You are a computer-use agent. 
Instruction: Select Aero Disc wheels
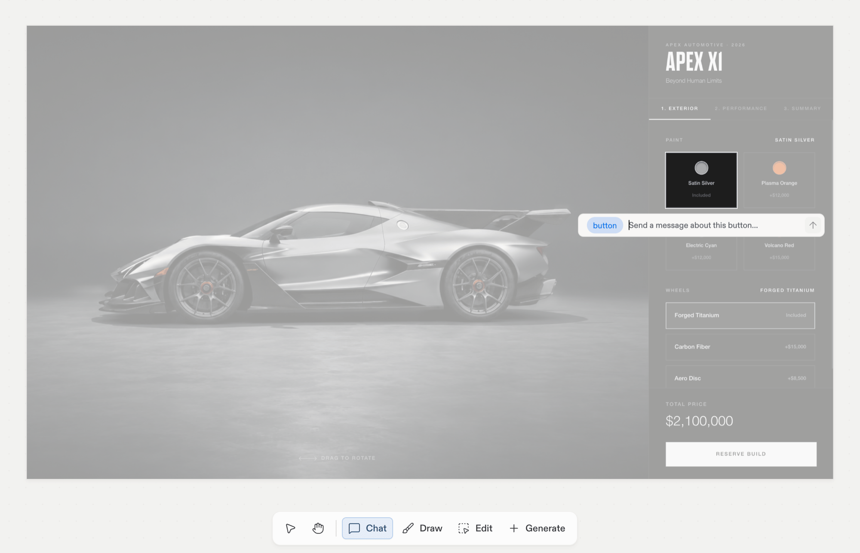(740, 378)
